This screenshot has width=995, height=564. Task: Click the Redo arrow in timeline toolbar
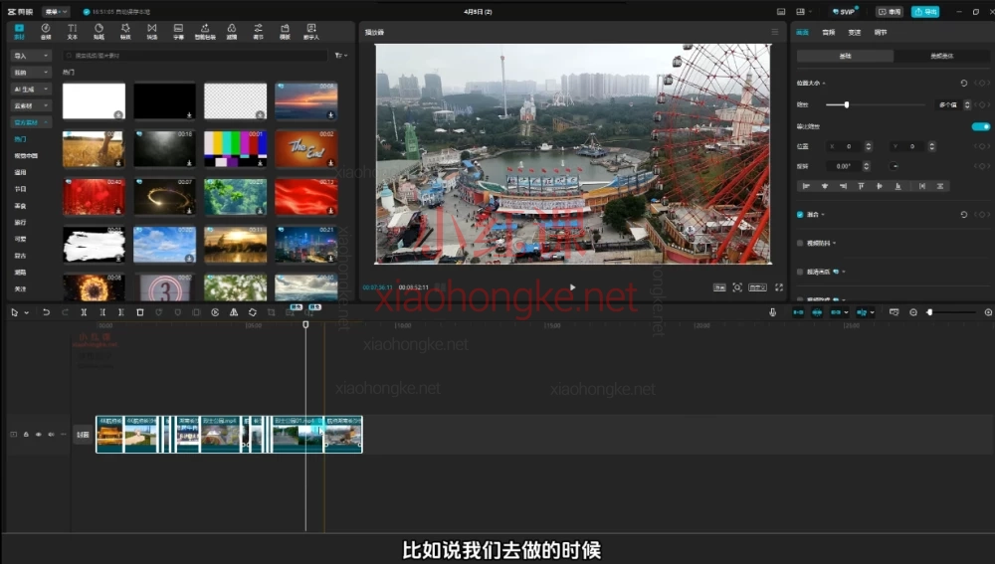(65, 312)
